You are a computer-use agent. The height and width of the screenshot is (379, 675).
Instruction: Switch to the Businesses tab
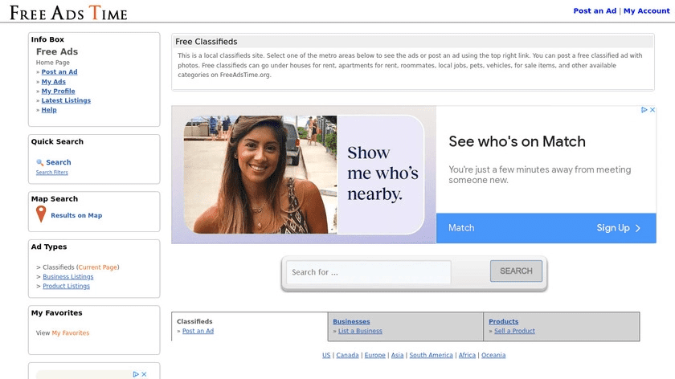coord(351,321)
